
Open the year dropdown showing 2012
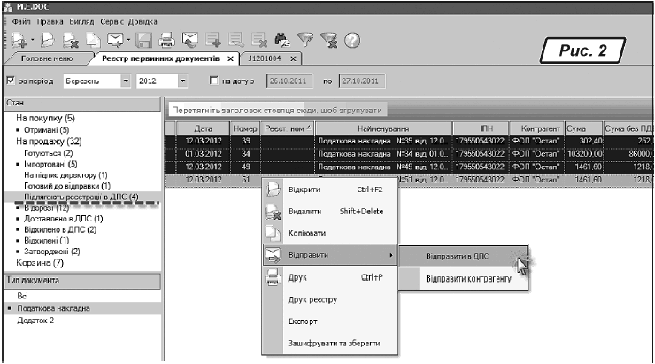[x=183, y=81]
